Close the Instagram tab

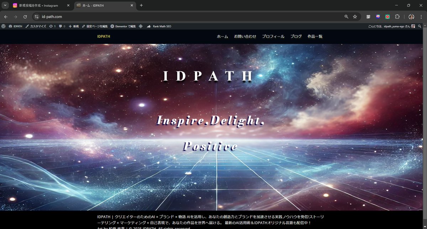pos(68,5)
